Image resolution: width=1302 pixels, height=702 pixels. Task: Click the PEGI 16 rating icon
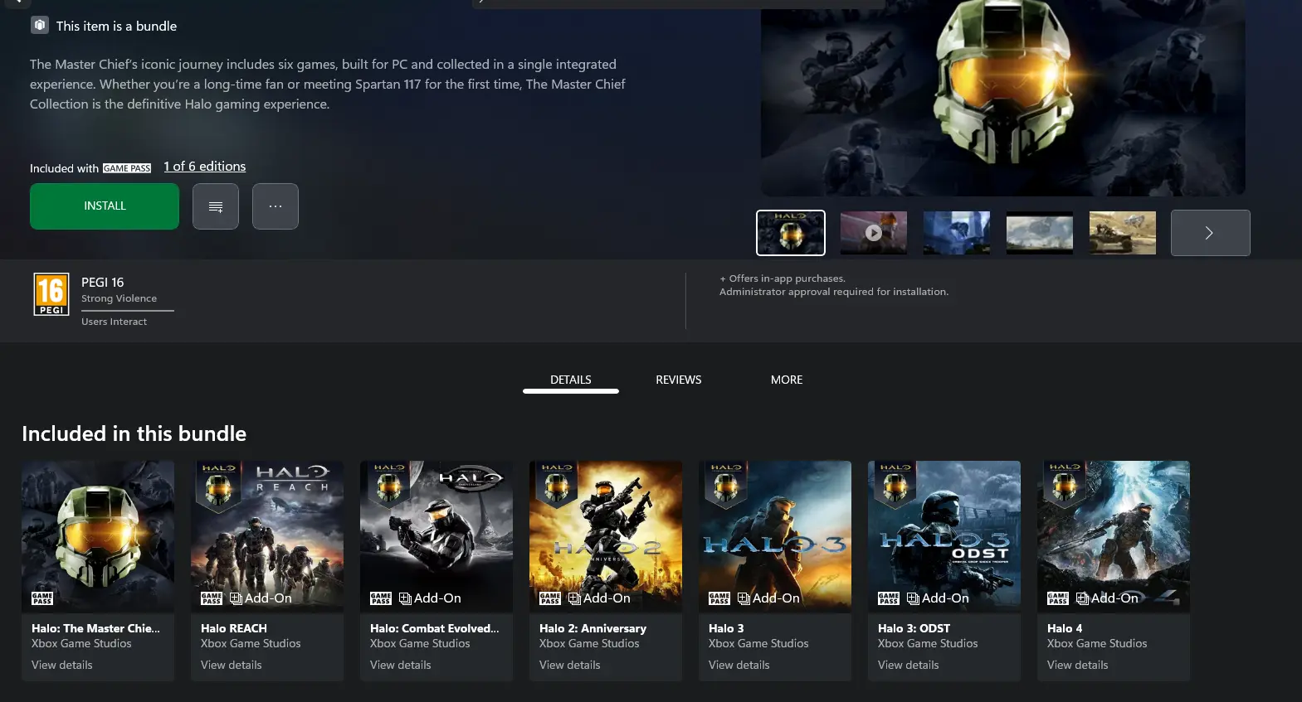tap(51, 294)
